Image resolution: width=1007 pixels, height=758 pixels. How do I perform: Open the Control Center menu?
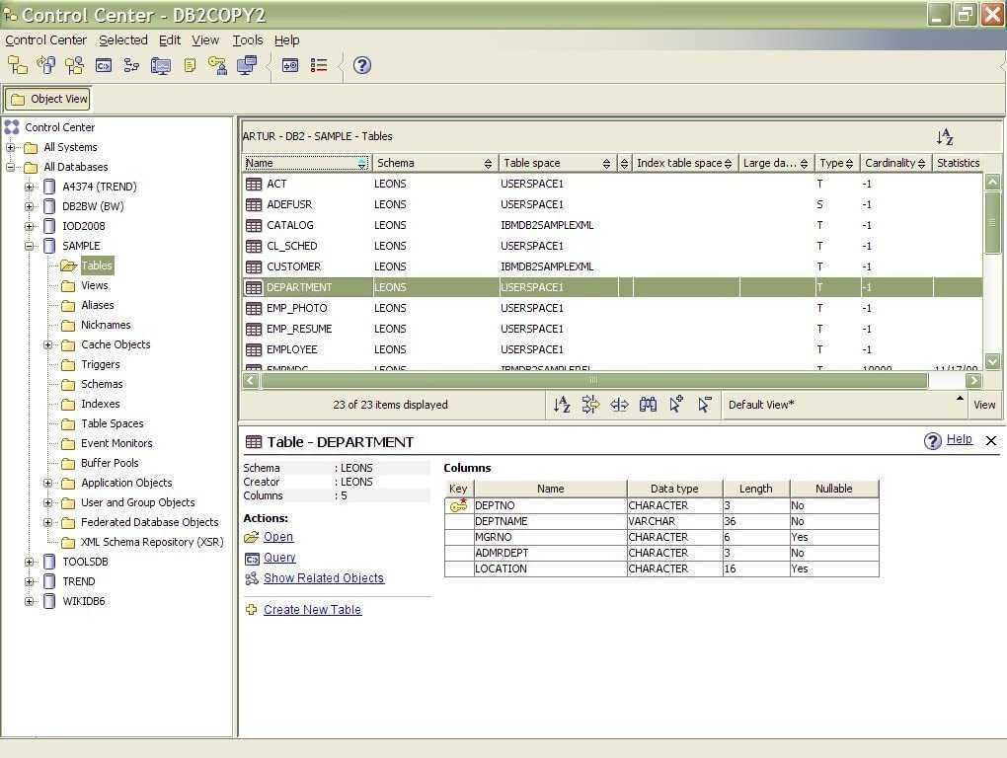coord(45,39)
